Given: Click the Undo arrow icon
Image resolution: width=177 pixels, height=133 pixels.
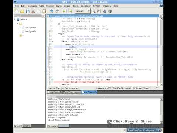Looking at the screenshot, I should 52,11.
